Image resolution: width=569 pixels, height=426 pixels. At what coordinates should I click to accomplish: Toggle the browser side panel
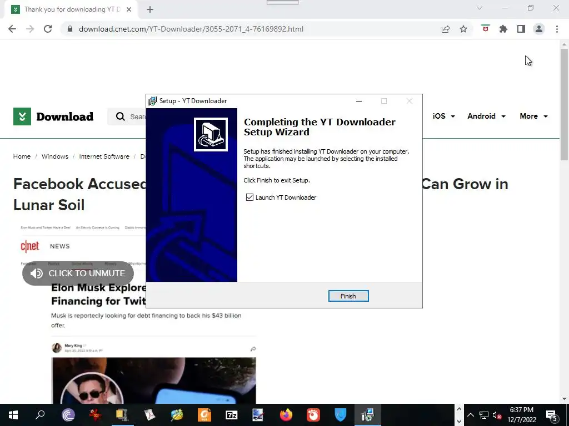point(521,29)
